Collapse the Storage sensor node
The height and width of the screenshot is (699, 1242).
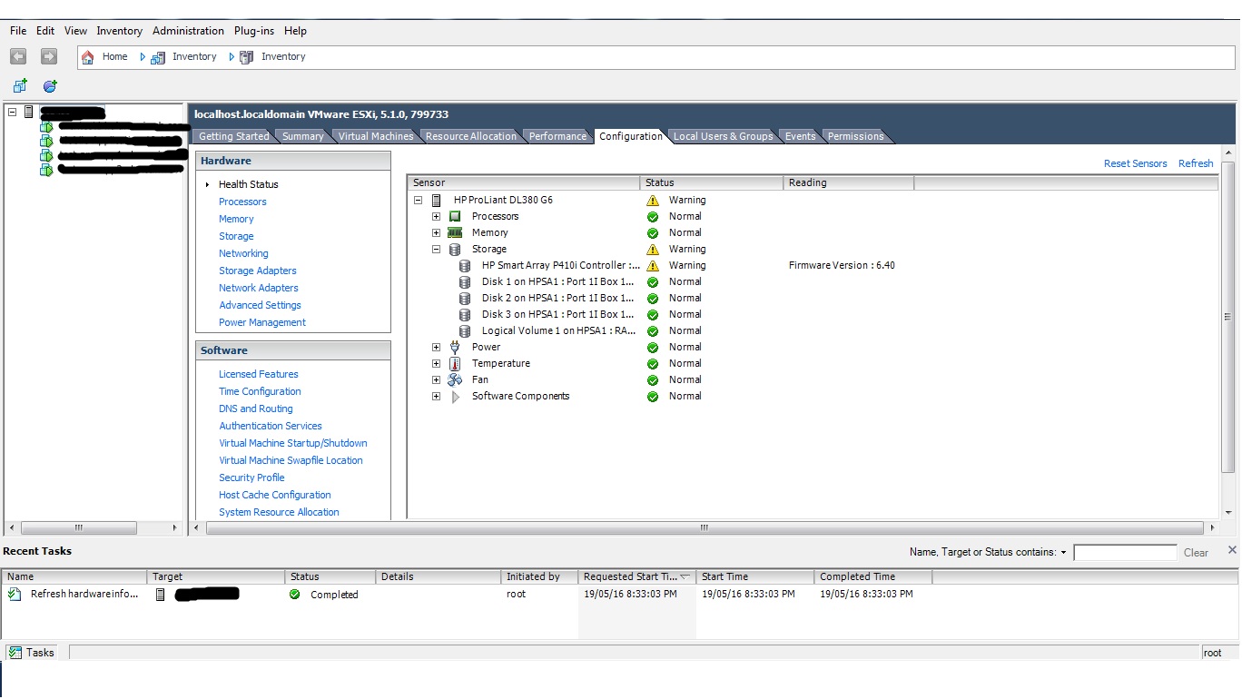pos(437,249)
